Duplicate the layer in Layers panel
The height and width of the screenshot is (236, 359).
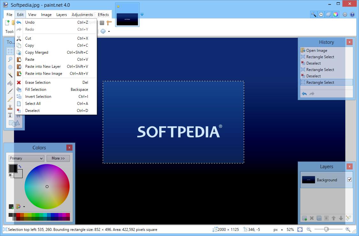tap(319, 218)
